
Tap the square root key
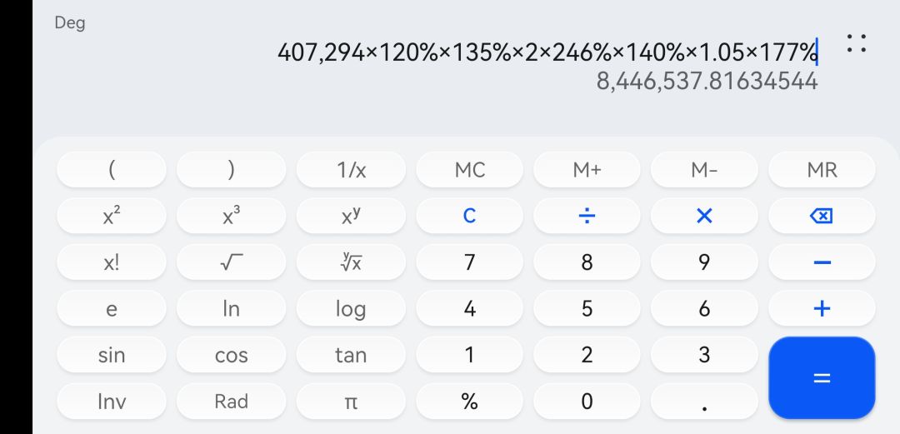pyautogui.click(x=231, y=262)
